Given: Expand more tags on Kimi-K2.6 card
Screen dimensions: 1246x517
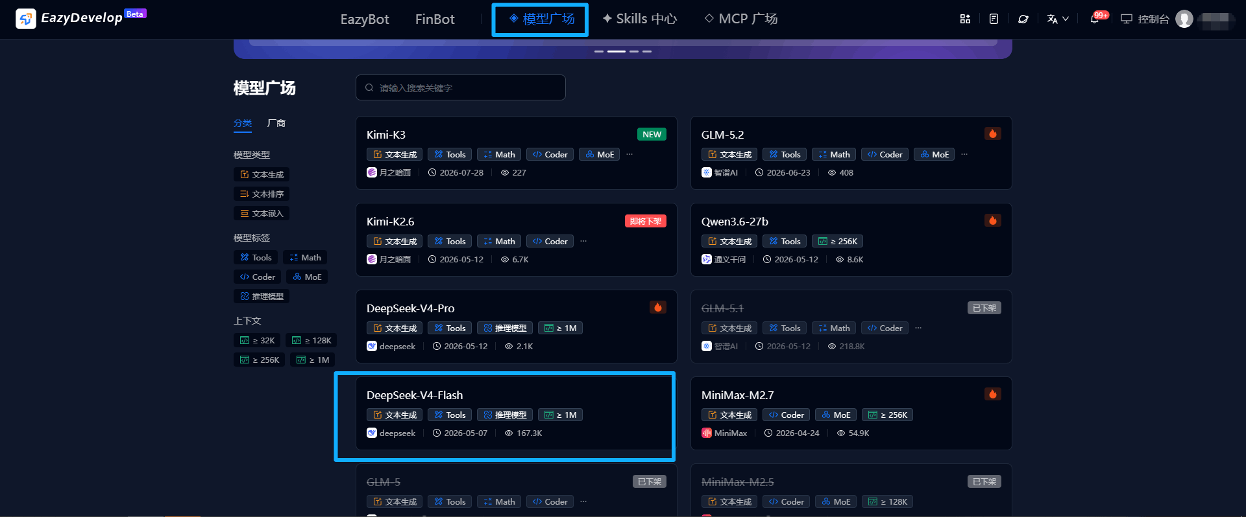Looking at the screenshot, I should point(583,241).
